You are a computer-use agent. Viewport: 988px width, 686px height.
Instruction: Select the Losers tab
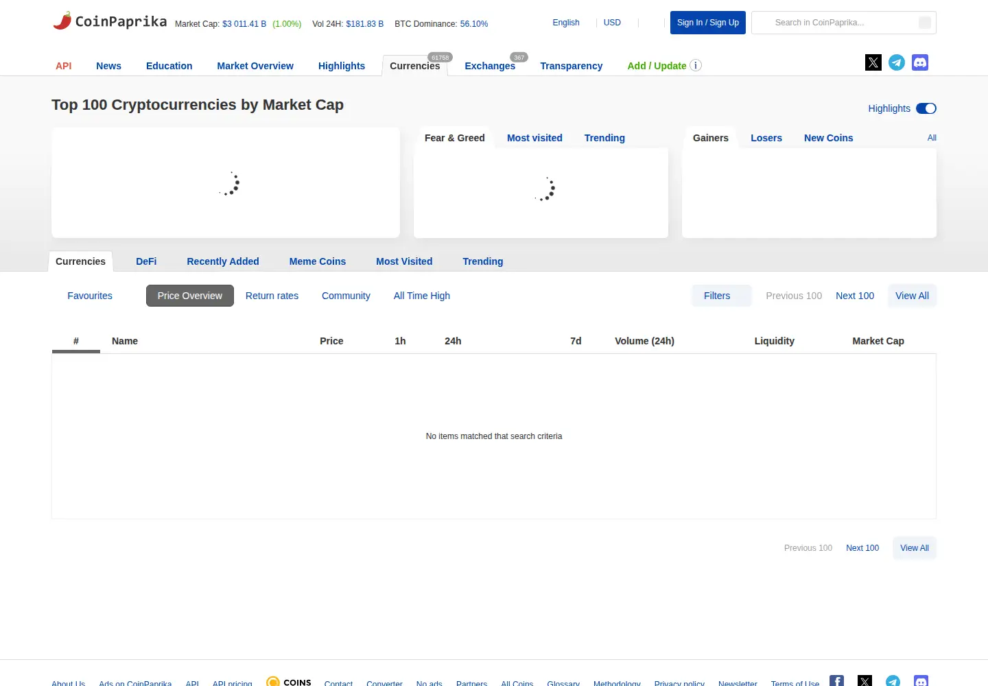(x=766, y=138)
